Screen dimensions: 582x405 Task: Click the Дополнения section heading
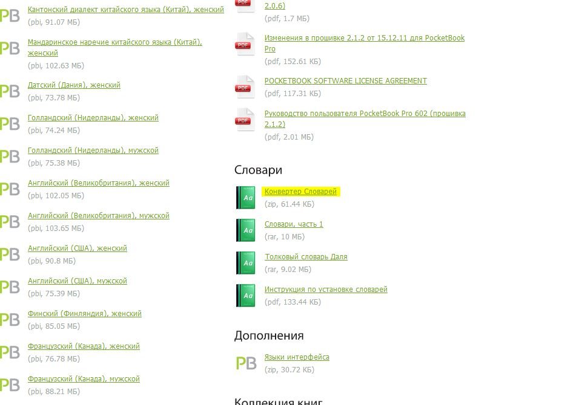tap(269, 335)
